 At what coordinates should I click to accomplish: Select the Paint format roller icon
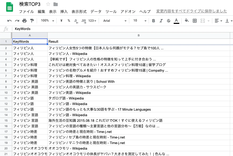[32, 21]
